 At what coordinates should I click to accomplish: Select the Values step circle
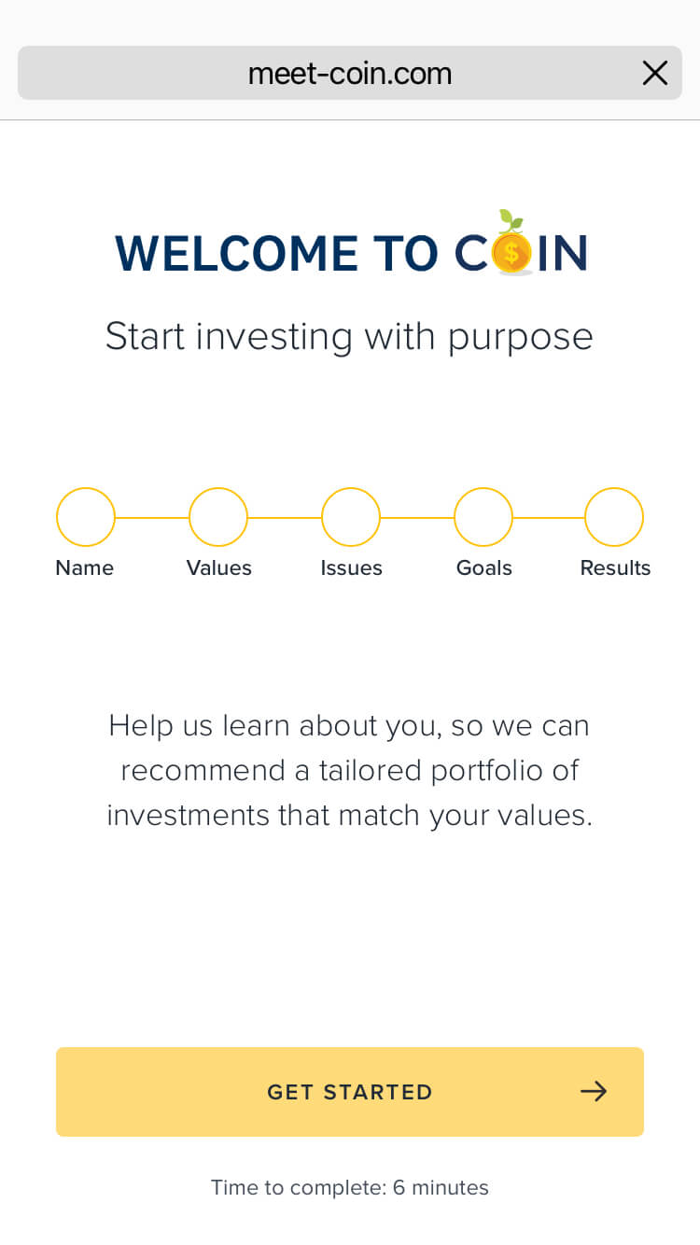[218, 517]
